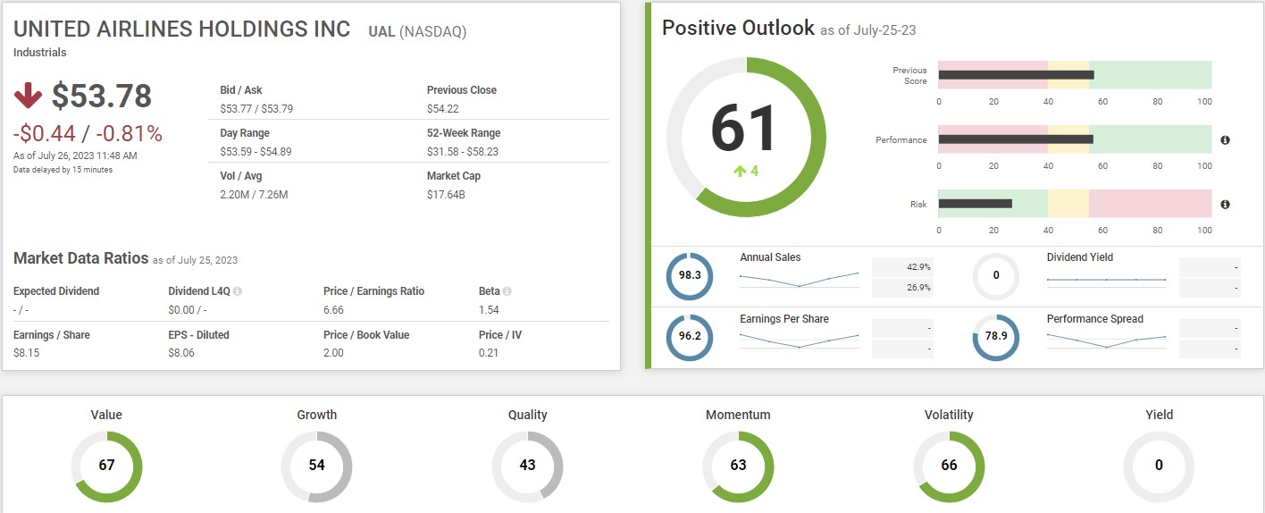Screen dimensions: 1265x513
Task: Click the Expected Dividend label
Action: coord(56,291)
